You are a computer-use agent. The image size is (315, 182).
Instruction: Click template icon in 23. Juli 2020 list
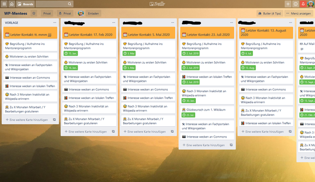pos(231,145)
